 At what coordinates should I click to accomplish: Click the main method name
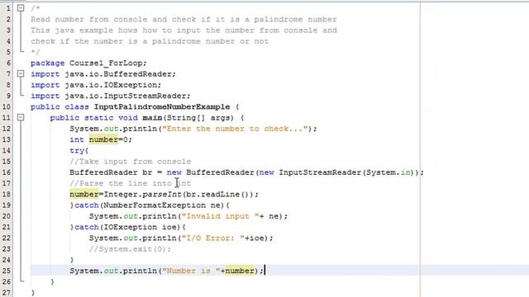152,118
